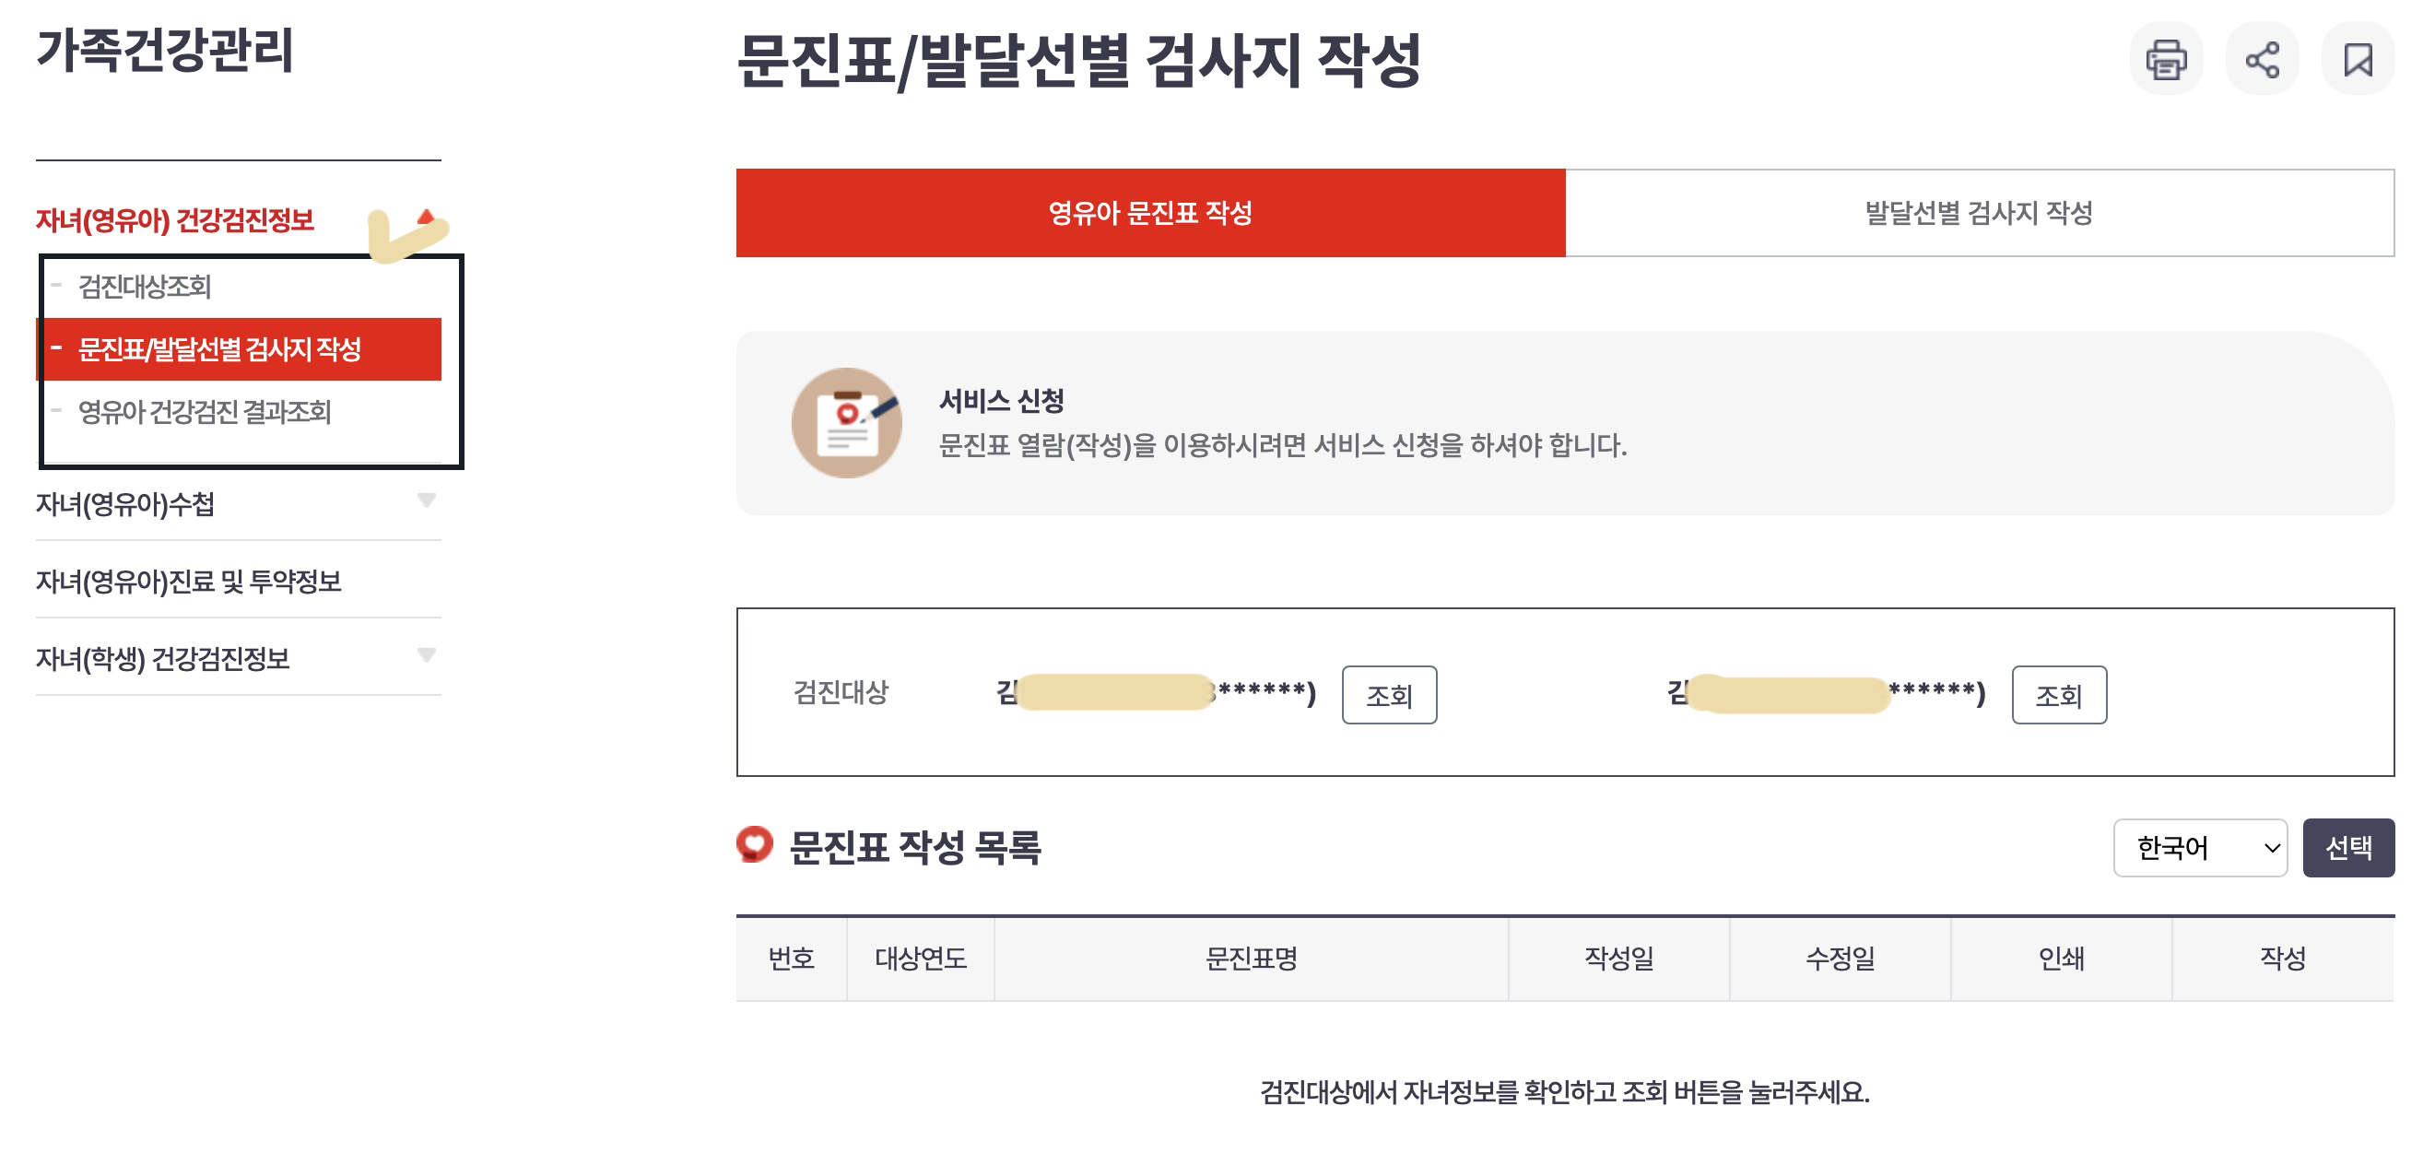Screen dimensions: 2435x1165
Task: Open the 한국어 language dropdown
Action: tap(2201, 847)
